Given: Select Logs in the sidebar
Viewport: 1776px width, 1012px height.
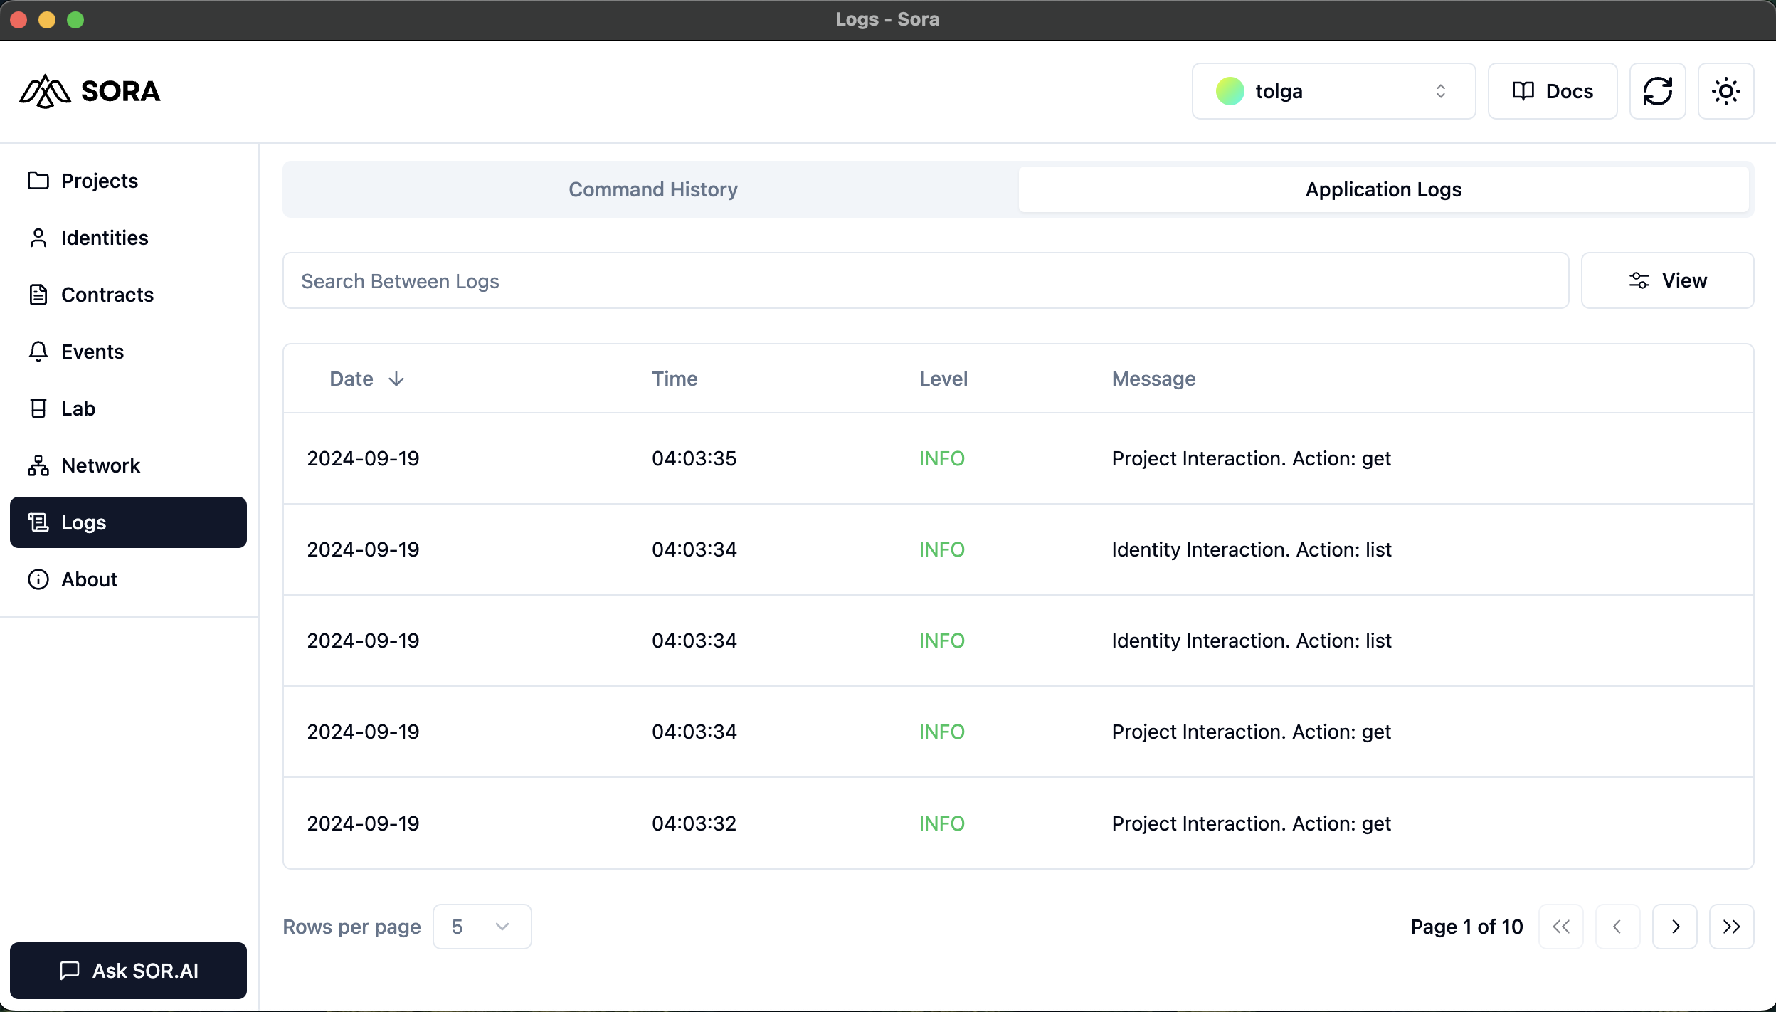Looking at the screenshot, I should pyautogui.click(x=128, y=522).
